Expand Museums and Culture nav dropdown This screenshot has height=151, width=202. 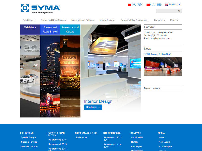pyautogui.click(x=83, y=20)
